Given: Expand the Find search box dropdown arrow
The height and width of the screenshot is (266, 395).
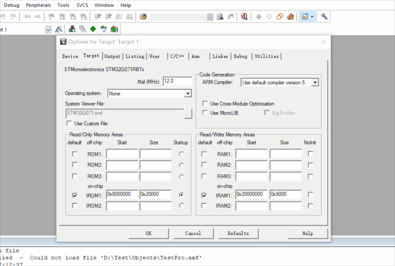Looking at the screenshot, I should pos(210,17).
